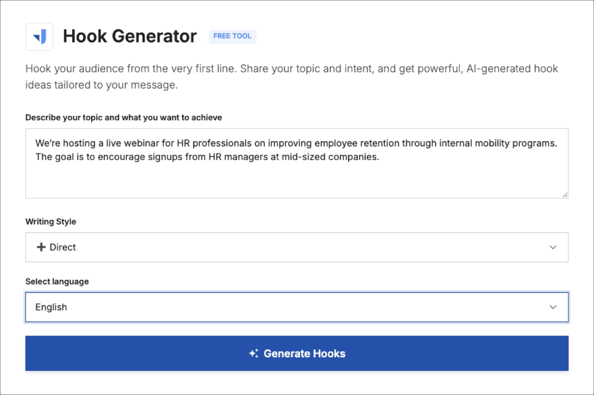
Task: Click the Select language field label
Action: 57,281
